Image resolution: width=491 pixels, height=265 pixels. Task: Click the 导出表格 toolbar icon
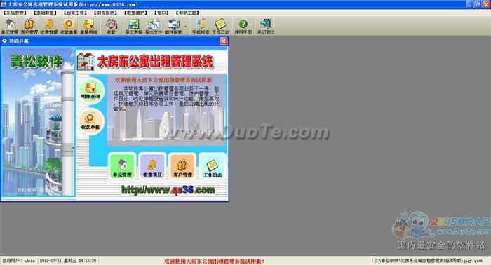[x=134, y=26]
